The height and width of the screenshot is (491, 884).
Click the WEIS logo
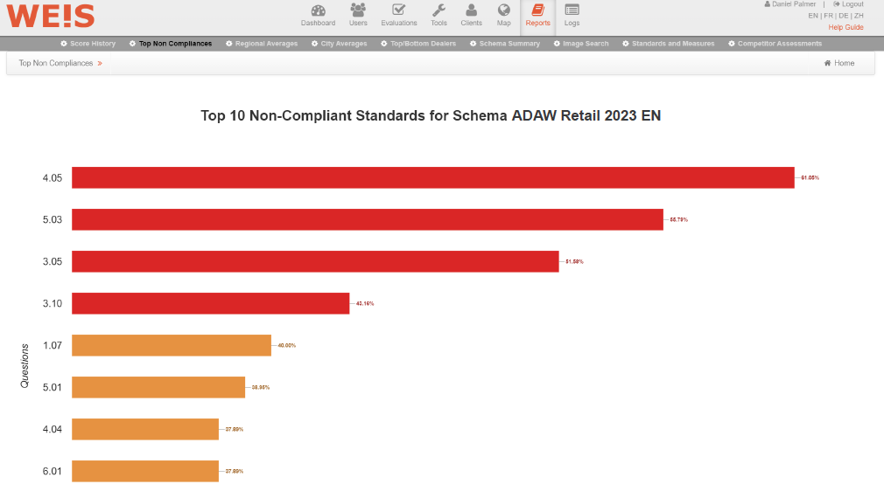pos(51,16)
